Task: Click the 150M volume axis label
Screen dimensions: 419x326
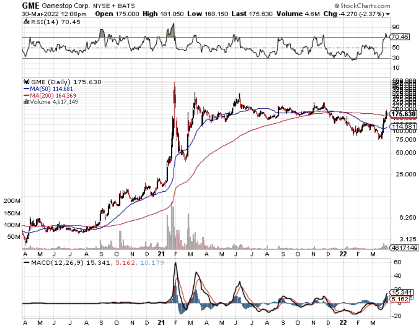Action: pyautogui.click(x=12, y=213)
